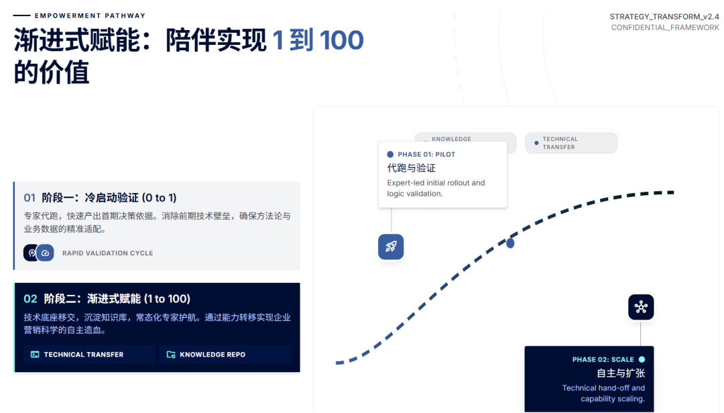Select the Knowledge legend pill behind the card

465,137
